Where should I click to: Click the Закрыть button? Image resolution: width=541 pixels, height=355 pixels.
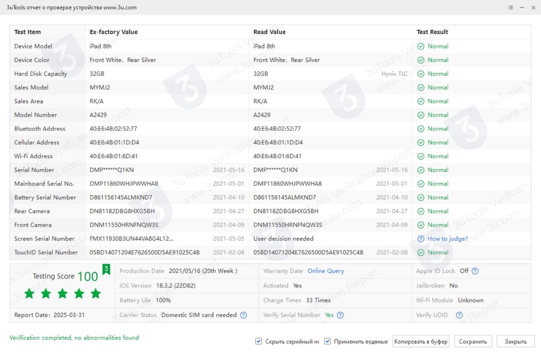[x=516, y=341]
